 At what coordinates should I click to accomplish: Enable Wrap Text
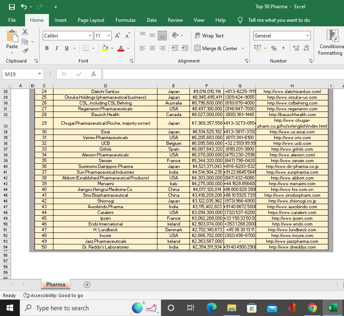click(x=209, y=35)
